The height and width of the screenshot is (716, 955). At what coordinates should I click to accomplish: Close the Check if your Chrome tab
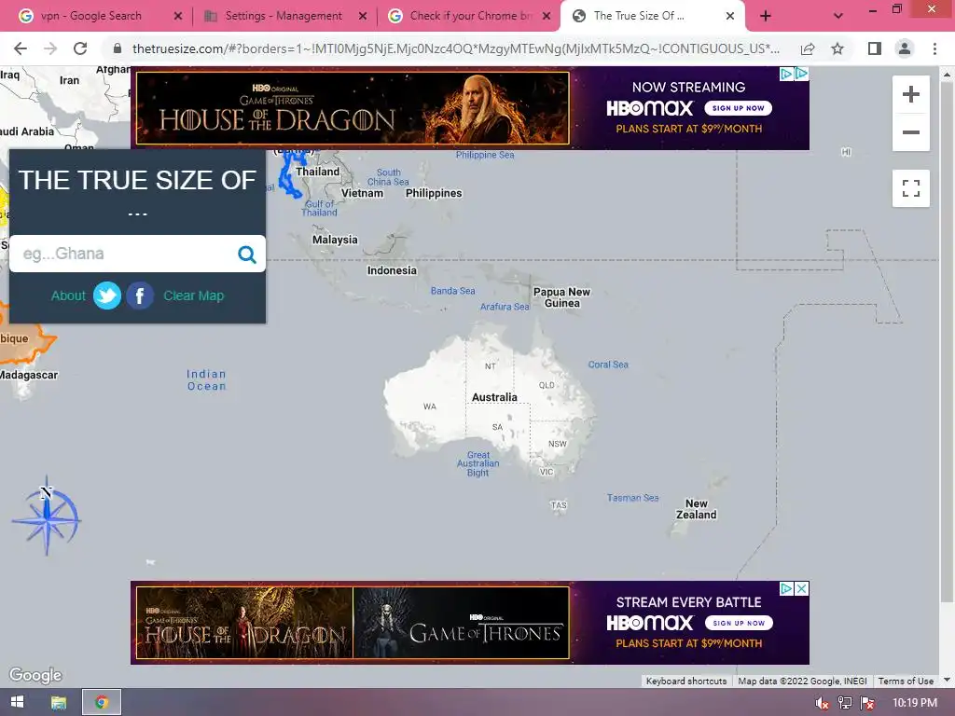pyautogui.click(x=547, y=17)
